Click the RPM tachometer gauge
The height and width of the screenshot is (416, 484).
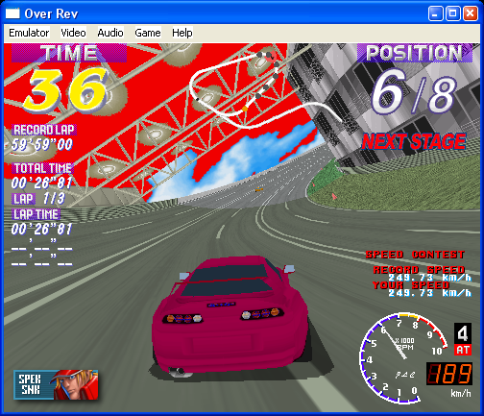403,358
